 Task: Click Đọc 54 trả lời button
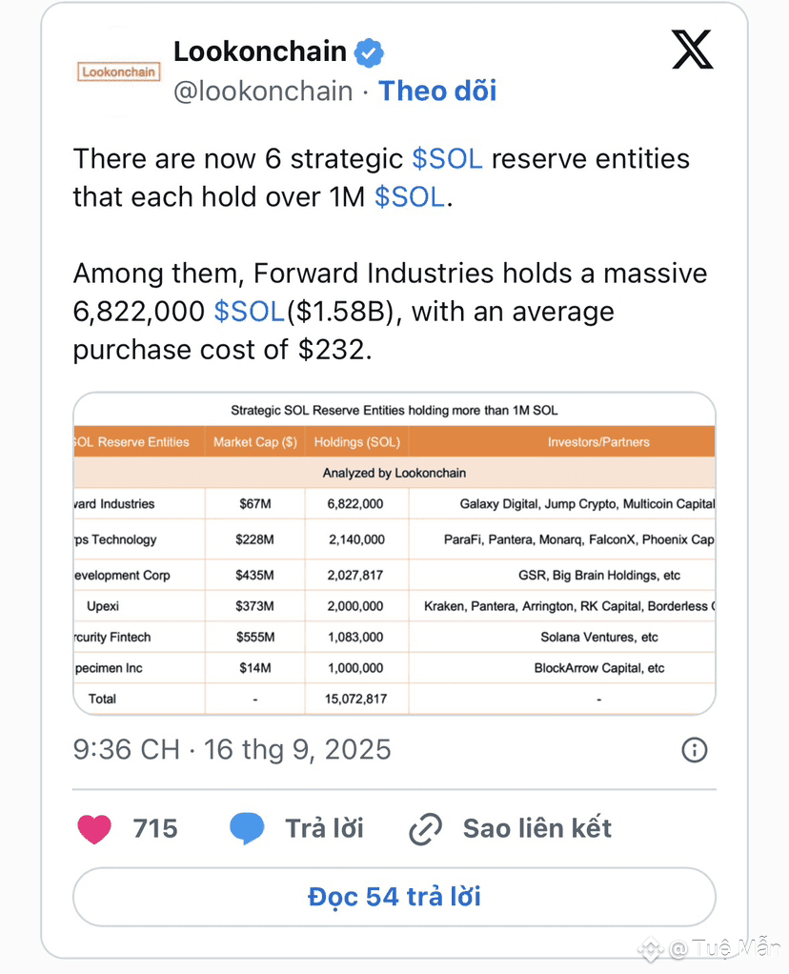394,897
